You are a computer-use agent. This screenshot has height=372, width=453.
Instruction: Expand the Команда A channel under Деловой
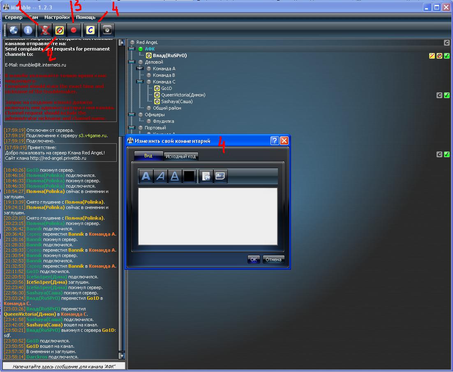pyautogui.click(x=140, y=69)
